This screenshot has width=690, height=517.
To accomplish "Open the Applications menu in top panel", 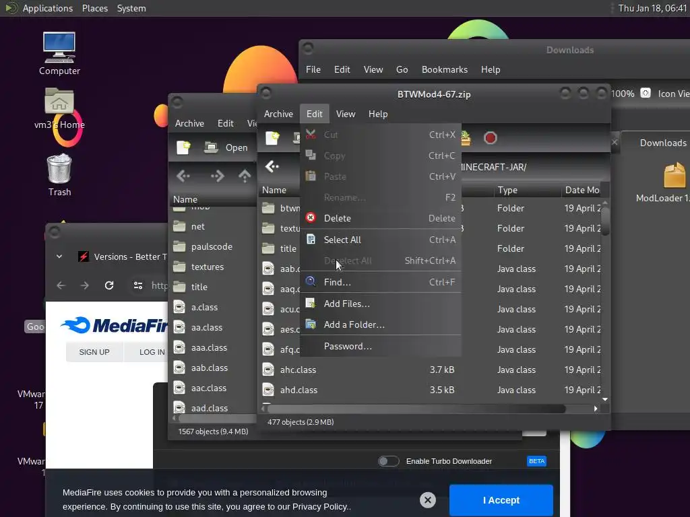I will [48, 8].
